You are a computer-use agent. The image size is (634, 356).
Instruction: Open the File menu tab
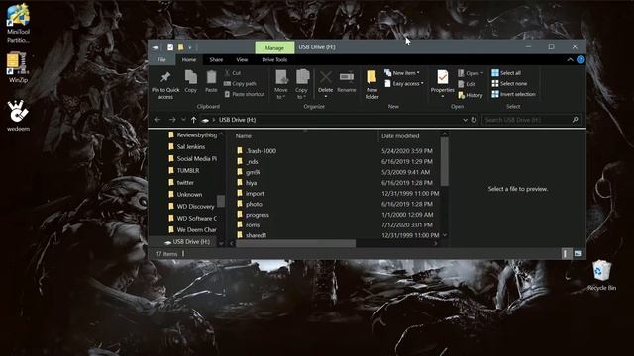coord(161,59)
